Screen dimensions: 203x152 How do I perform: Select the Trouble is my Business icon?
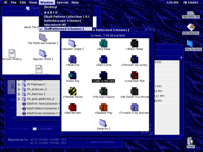point(134,107)
